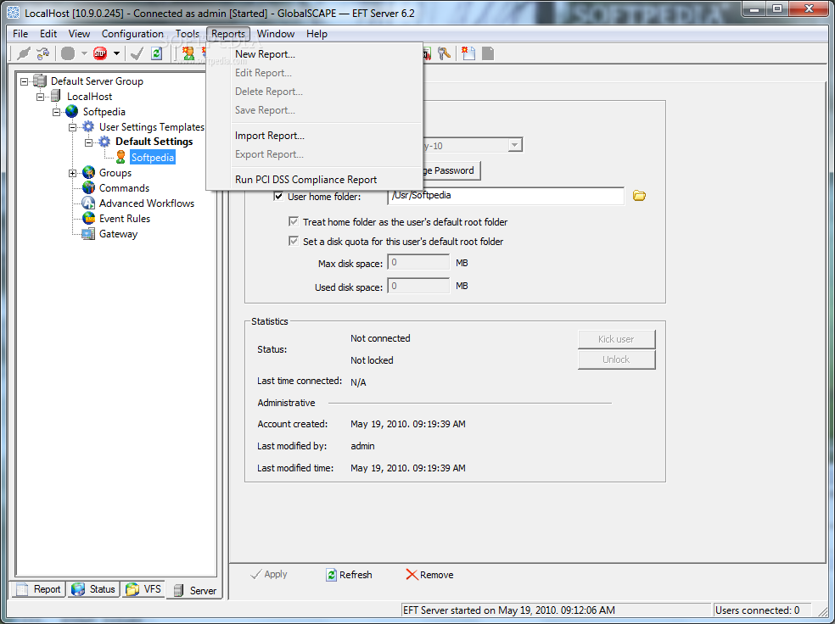This screenshot has height=624, width=835.
Task: Click the Apply button
Action: (269, 575)
